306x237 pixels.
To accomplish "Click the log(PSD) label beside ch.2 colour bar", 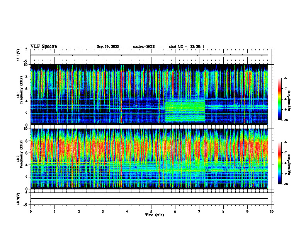I will tap(290, 165).
